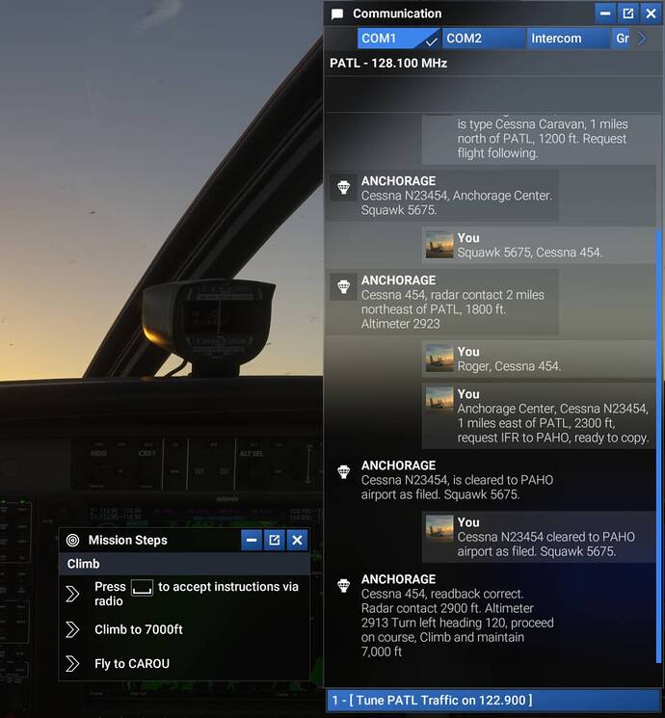This screenshot has width=665, height=718.
Task: Click ATC icon beside 'readback correct' message
Action: [342, 586]
